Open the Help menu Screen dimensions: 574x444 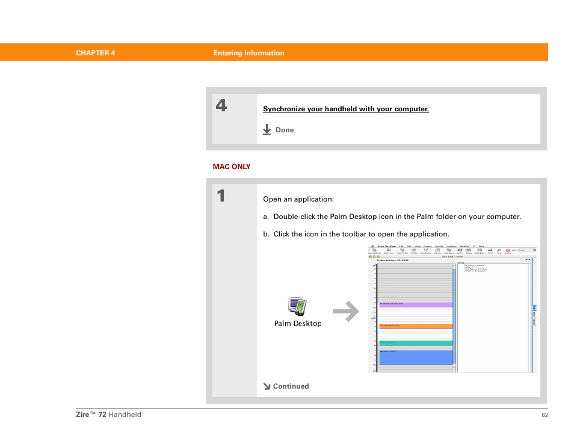click(481, 246)
